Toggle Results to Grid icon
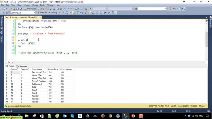This screenshot has width=212, height=119. click(x=89, y=13)
